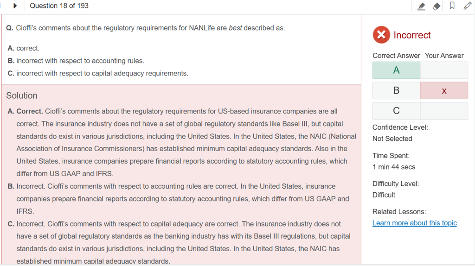The height and width of the screenshot is (266, 475).
Task: Click the red x in Your Answer column
Action: [444, 91]
